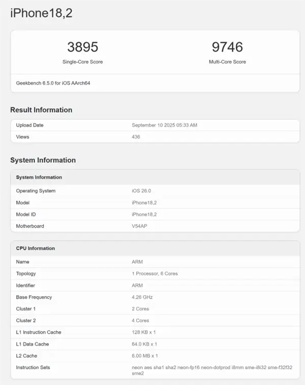Click the Model ID label
This screenshot has width=305, height=385.
tap(26, 215)
